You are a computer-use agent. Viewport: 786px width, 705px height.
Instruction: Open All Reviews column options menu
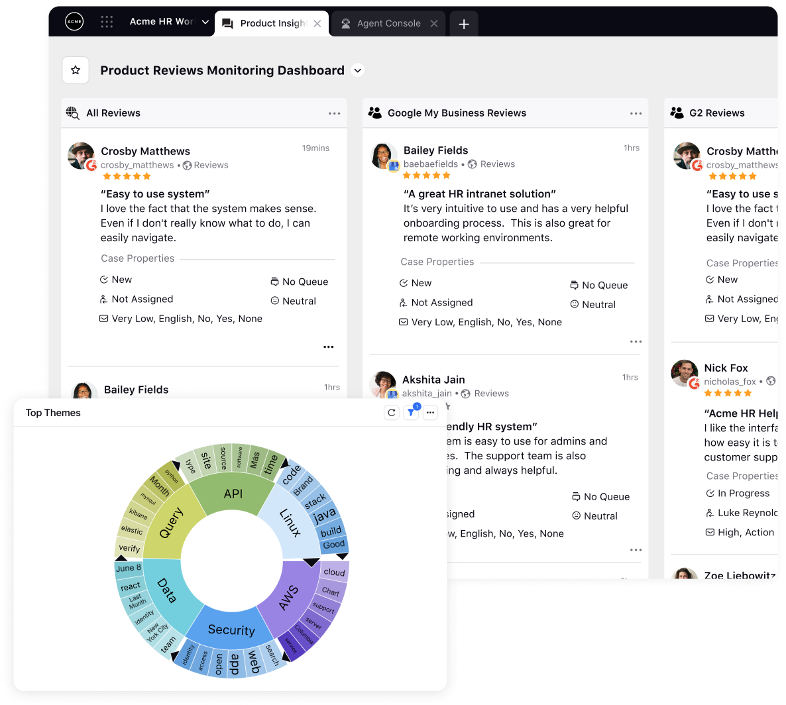[335, 114]
